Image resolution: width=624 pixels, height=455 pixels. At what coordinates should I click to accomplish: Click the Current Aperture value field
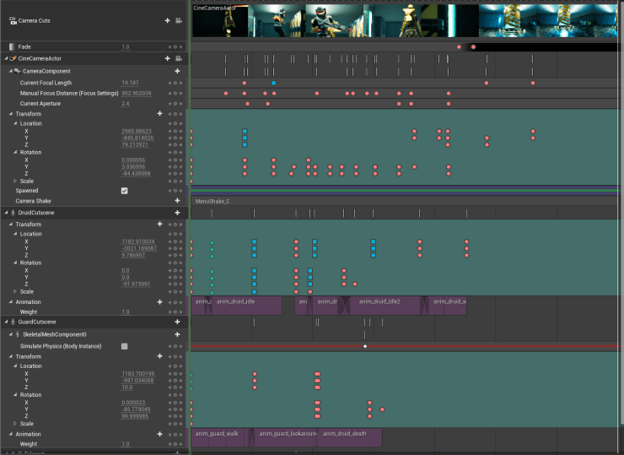tap(126, 103)
